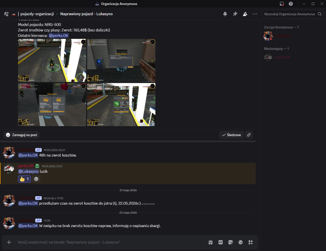Click Zareaguj na post button
The height and width of the screenshot is (251, 326).
click(22, 135)
